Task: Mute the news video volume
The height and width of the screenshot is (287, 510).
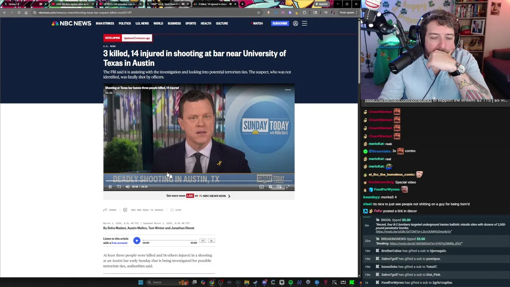Action: coord(127,187)
